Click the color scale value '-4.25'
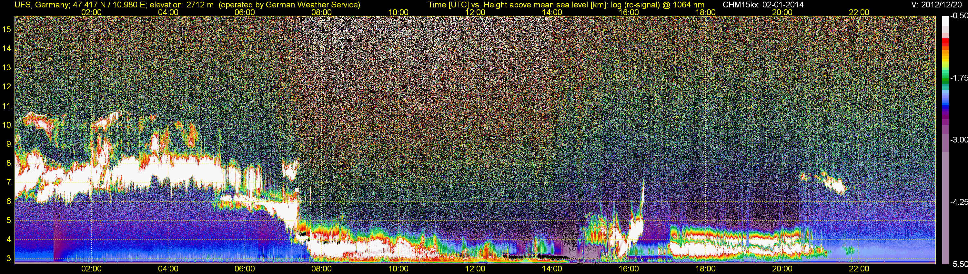Screen dimensions: 968x274 tap(959, 201)
